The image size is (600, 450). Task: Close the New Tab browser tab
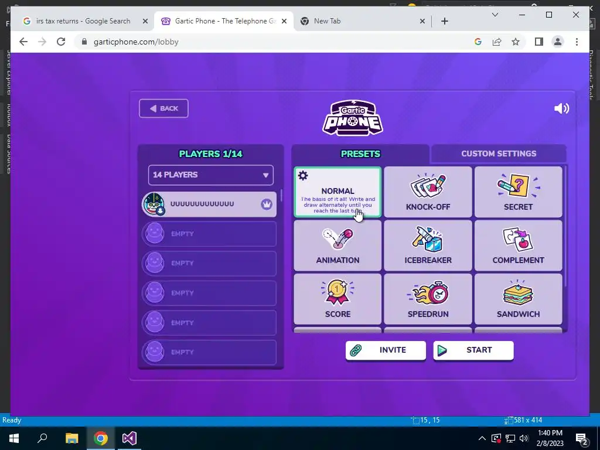(422, 22)
